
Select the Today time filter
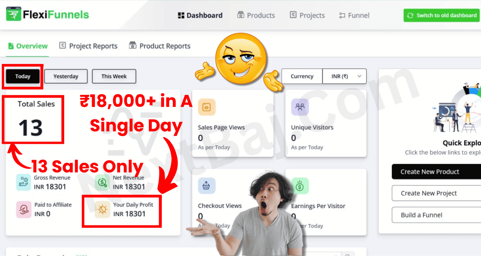(23, 76)
